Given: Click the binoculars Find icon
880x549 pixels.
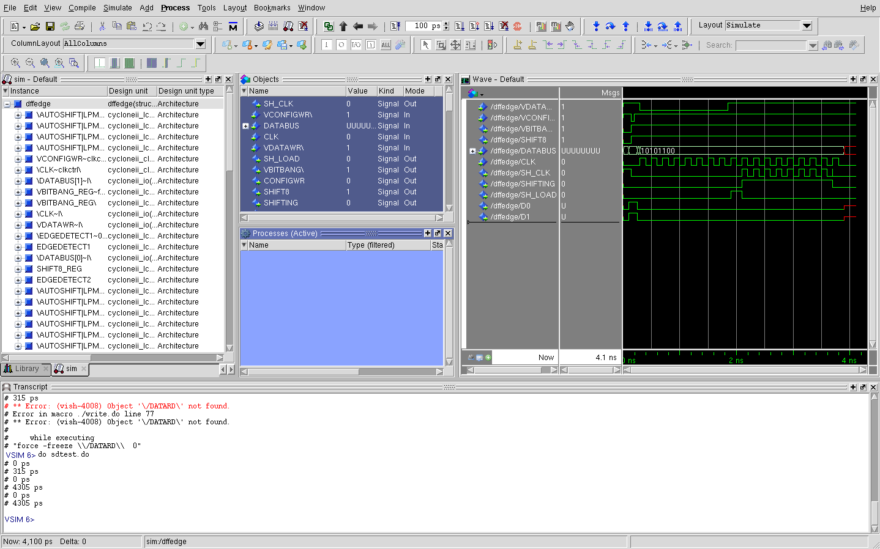Looking at the screenshot, I should [x=203, y=26].
